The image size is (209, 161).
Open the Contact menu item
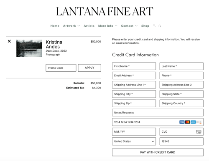tap(127, 26)
